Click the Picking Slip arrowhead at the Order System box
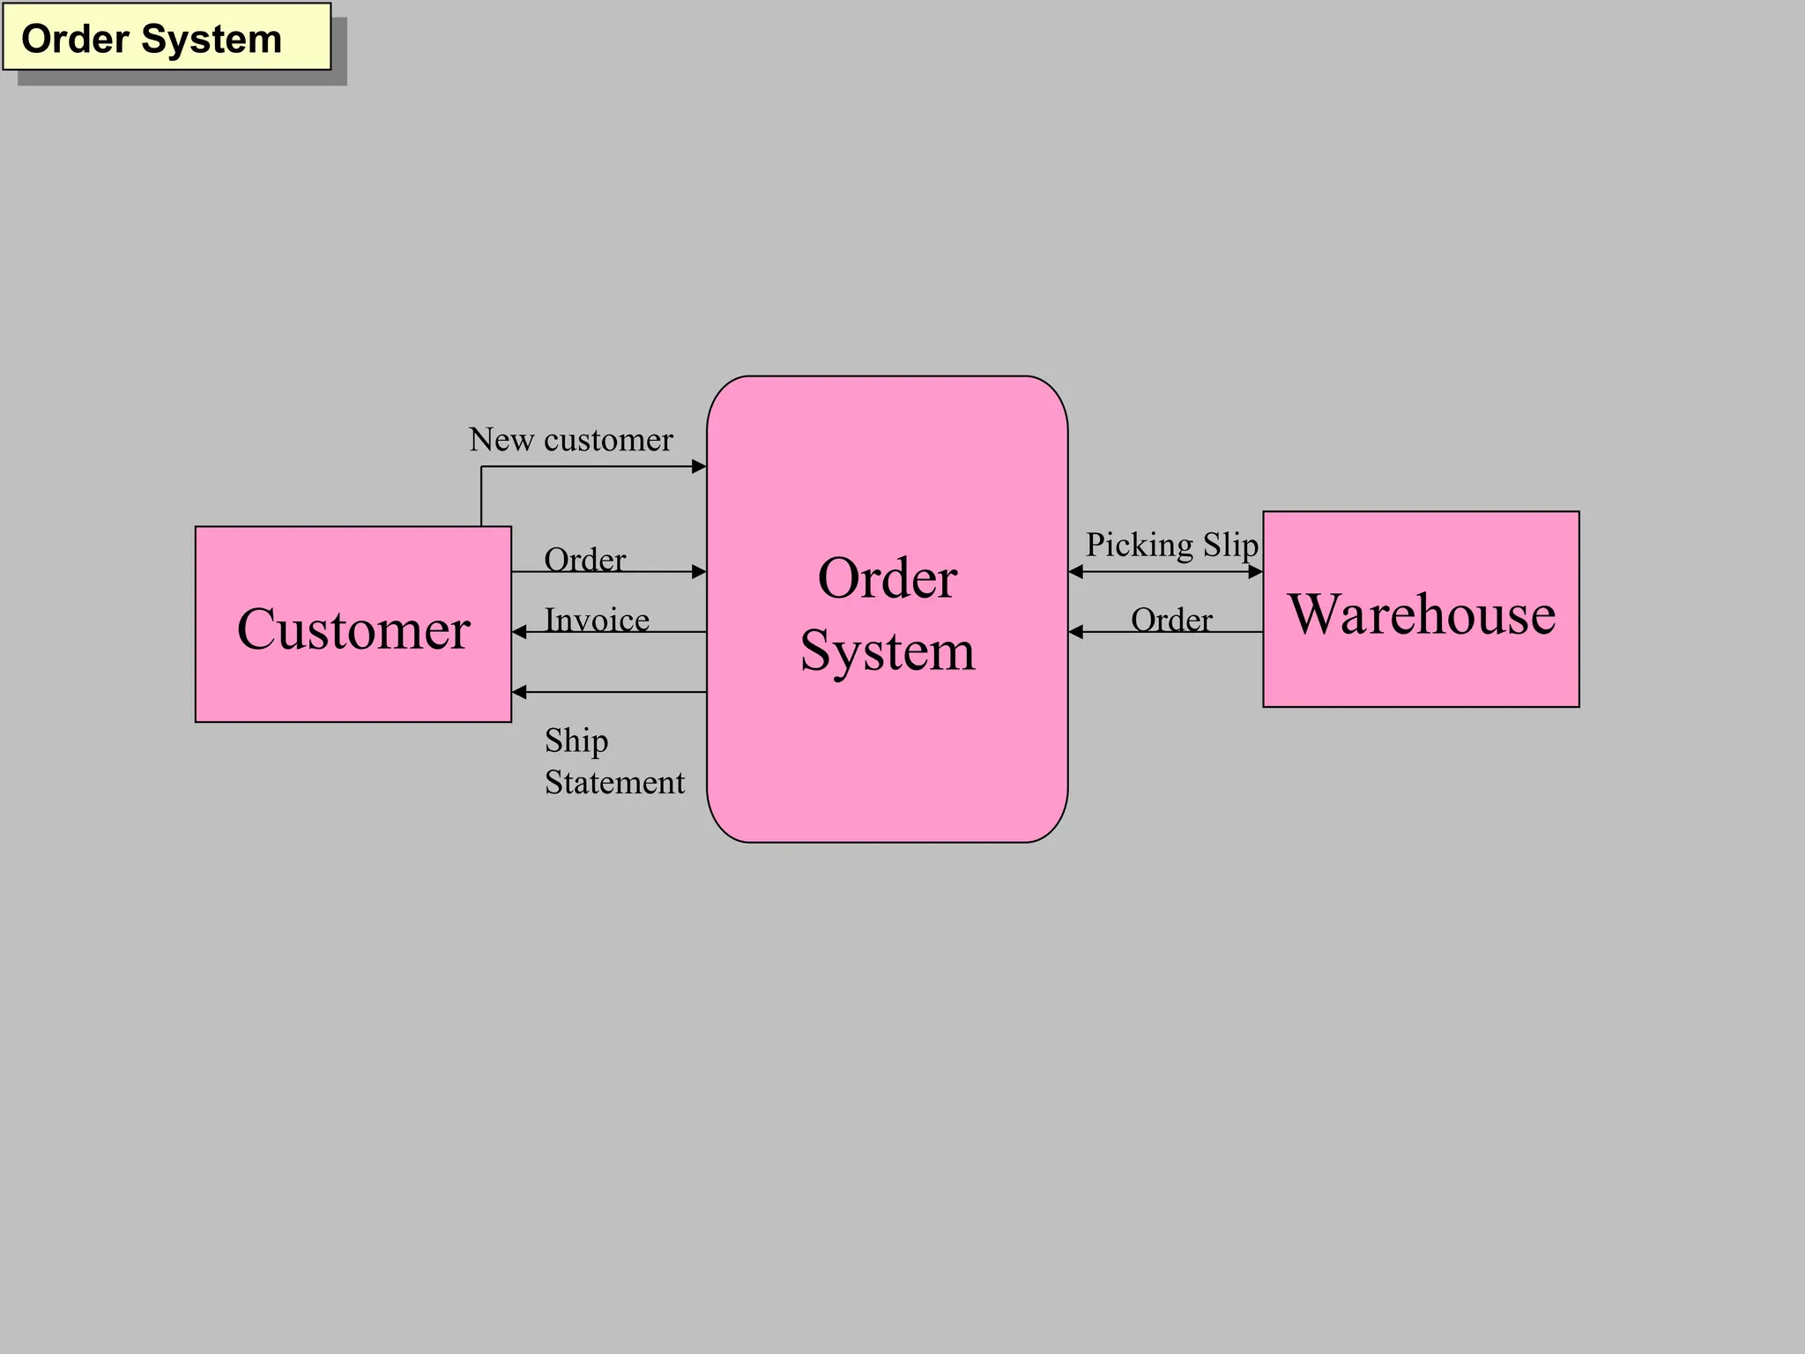1805x1354 pixels. pyautogui.click(x=1076, y=572)
